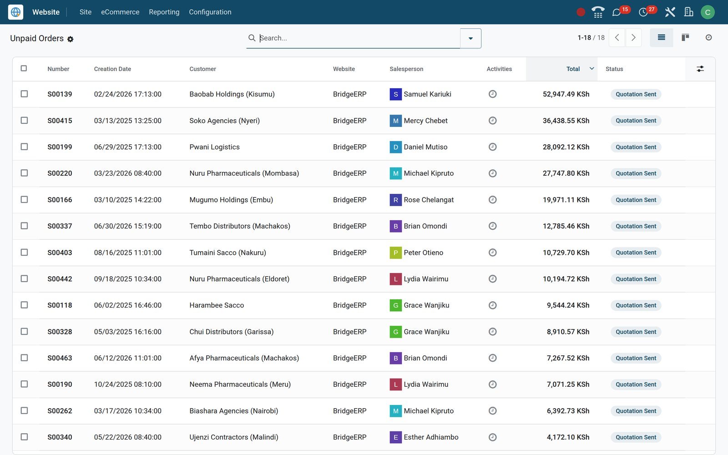Click the Unpaid Orders settings gear
This screenshot has width=728, height=455.
[x=70, y=39]
